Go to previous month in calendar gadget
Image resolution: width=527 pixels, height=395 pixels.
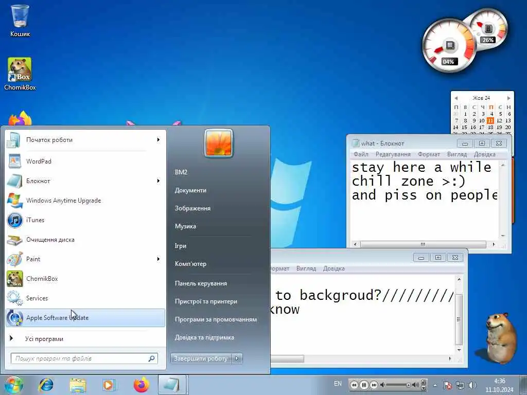(x=456, y=98)
